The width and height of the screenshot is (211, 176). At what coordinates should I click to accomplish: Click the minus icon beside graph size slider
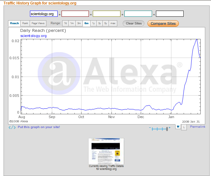point(150,127)
